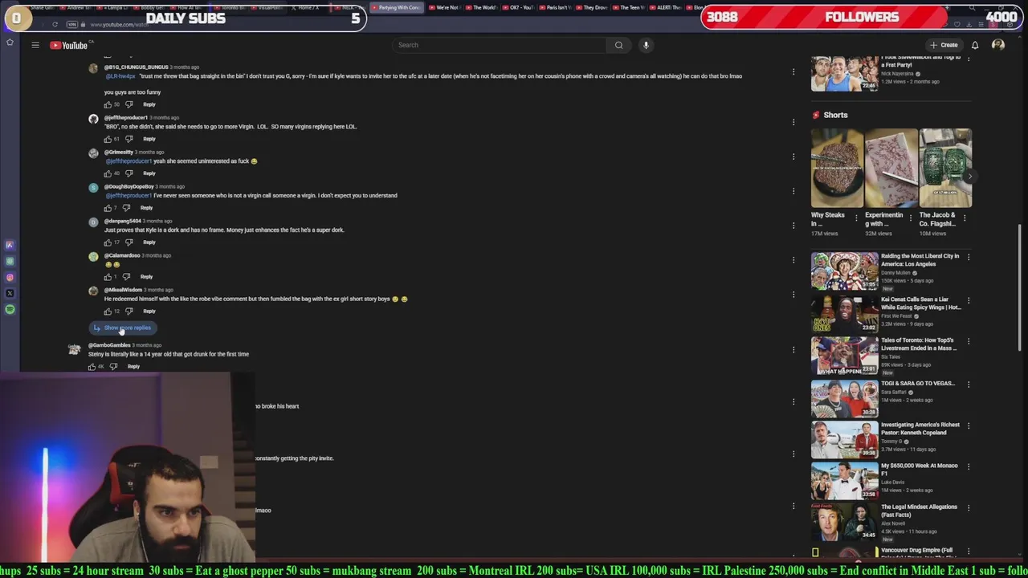The height and width of the screenshot is (578, 1028).
Task: Open the Why Steaks short thumbnail
Action: [x=838, y=168]
